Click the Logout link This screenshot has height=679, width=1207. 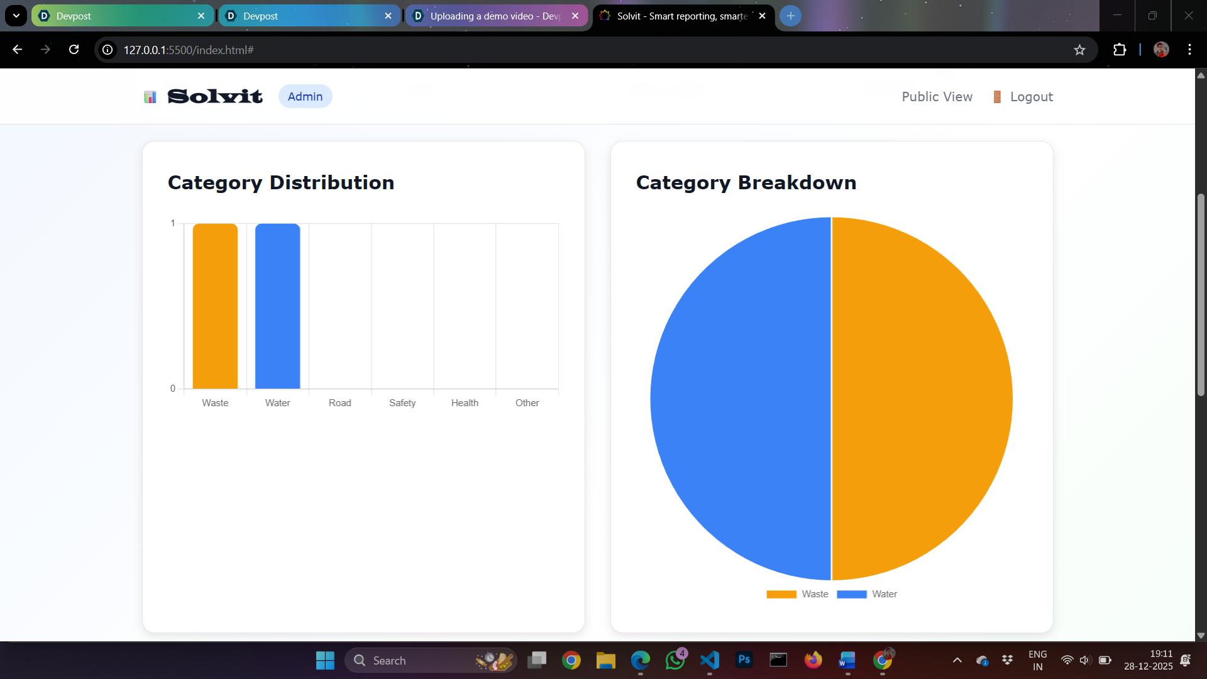pos(1031,97)
